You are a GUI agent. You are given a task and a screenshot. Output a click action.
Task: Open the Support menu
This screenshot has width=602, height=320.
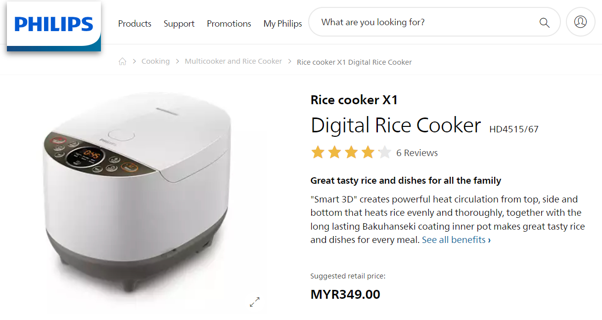(x=179, y=23)
